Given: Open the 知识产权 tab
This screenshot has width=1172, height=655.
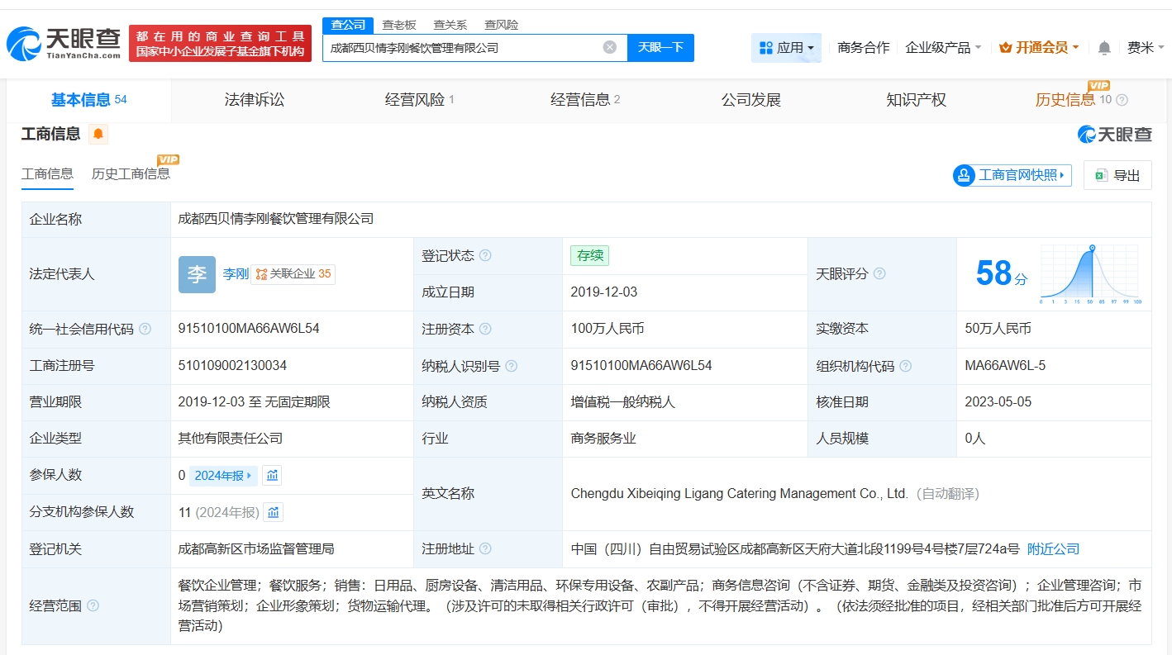Looking at the screenshot, I should (916, 100).
